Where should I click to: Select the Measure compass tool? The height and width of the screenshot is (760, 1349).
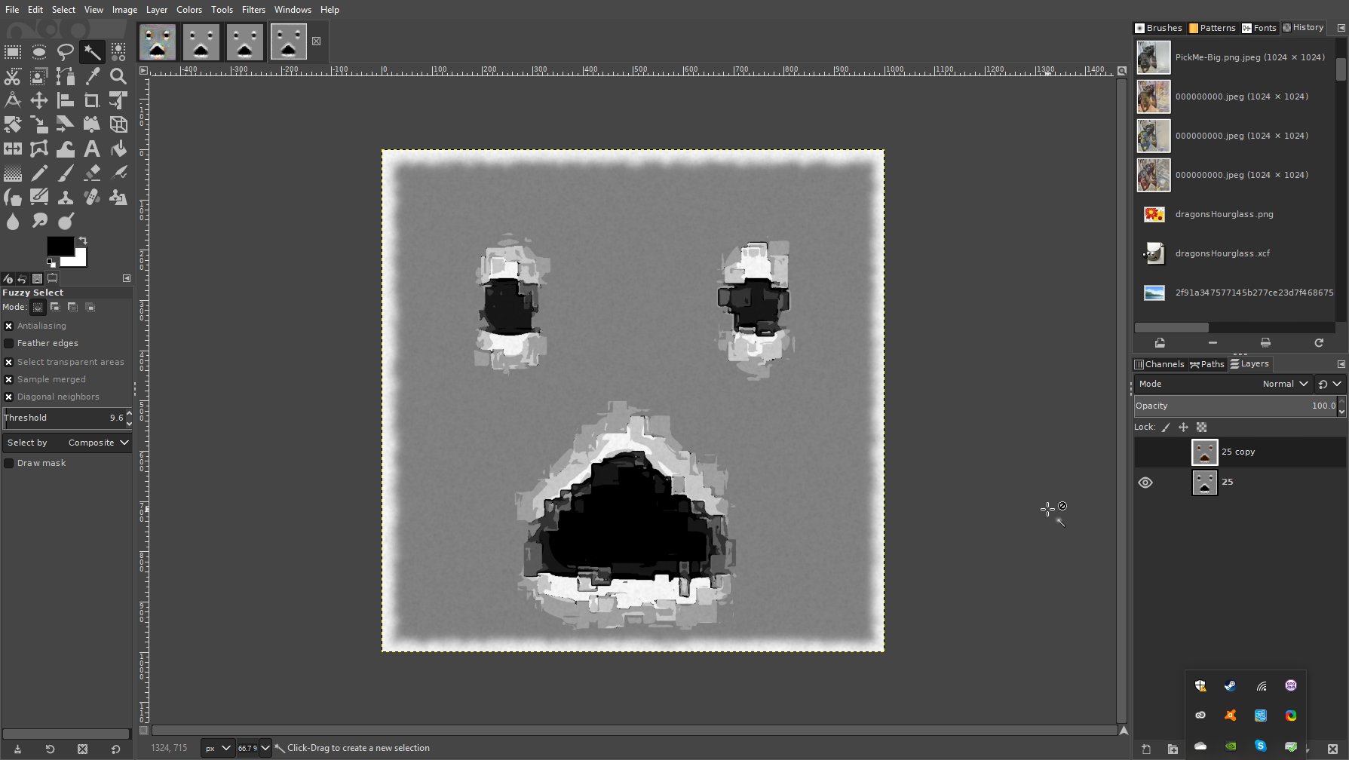[13, 100]
